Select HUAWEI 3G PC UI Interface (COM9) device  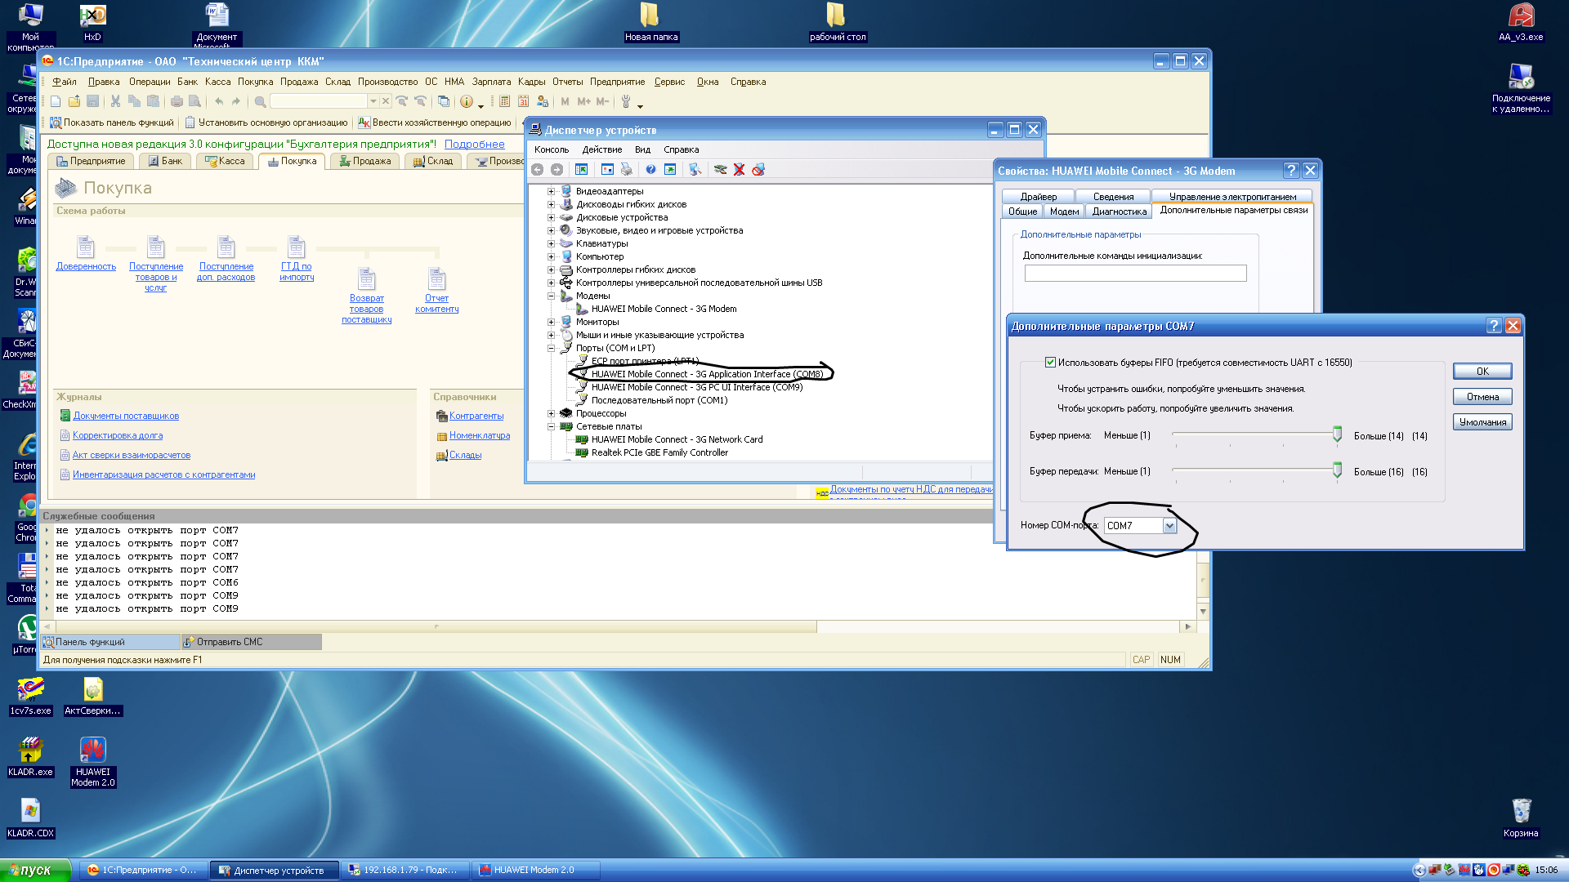(x=697, y=387)
